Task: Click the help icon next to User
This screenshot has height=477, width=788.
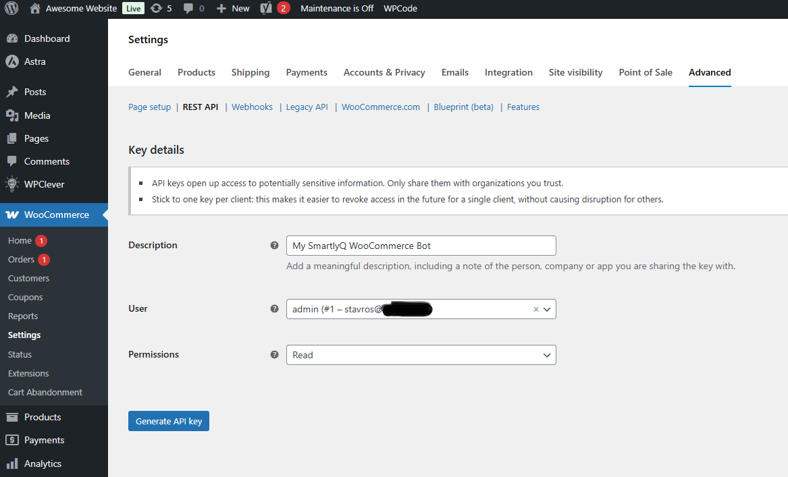Action: [x=274, y=309]
